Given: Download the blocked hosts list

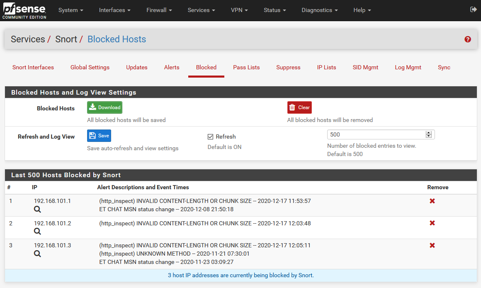Looking at the screenshot, I should (104, 107).
